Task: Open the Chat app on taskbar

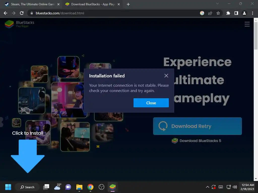Action: point(68,187)
